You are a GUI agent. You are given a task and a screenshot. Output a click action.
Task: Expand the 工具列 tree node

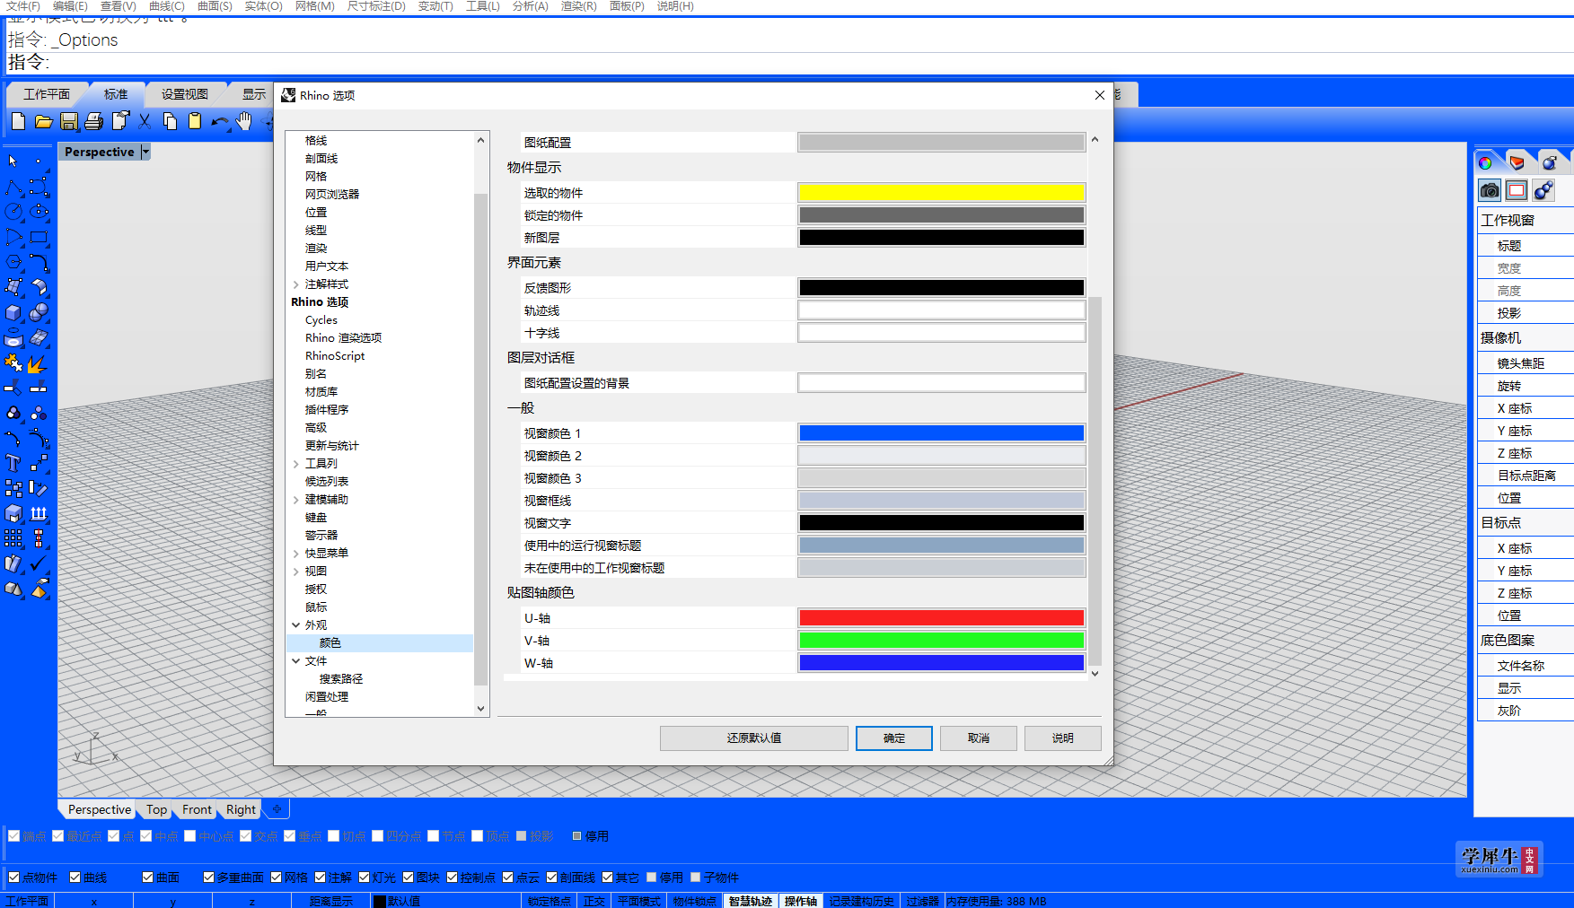(296, 464)
